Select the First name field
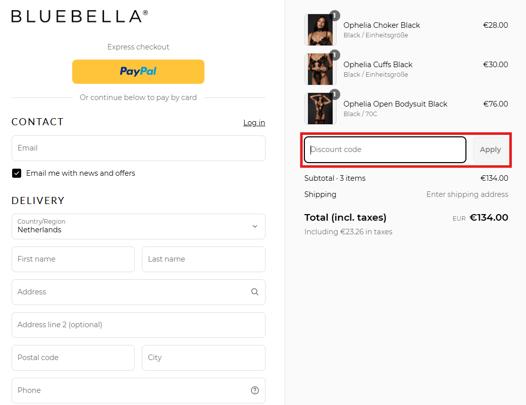526x405 pixels. [73, 259]
